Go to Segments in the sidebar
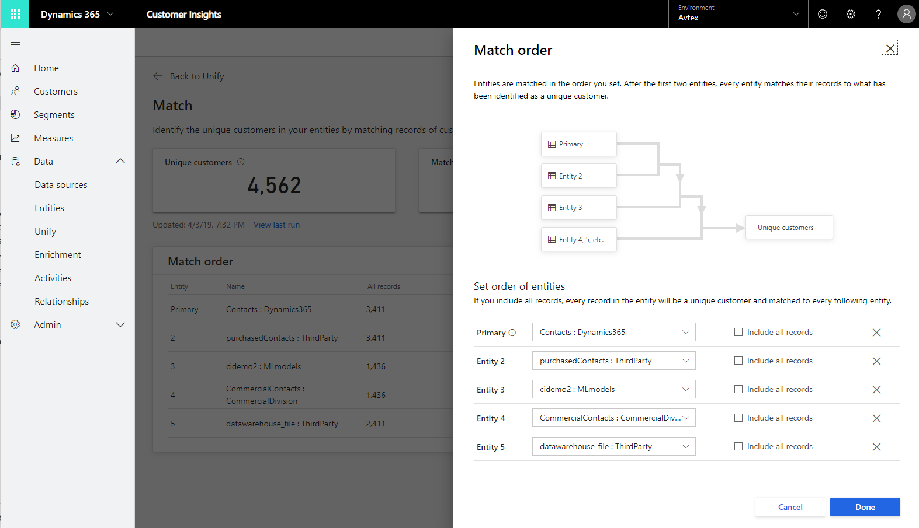 point(54,115)
